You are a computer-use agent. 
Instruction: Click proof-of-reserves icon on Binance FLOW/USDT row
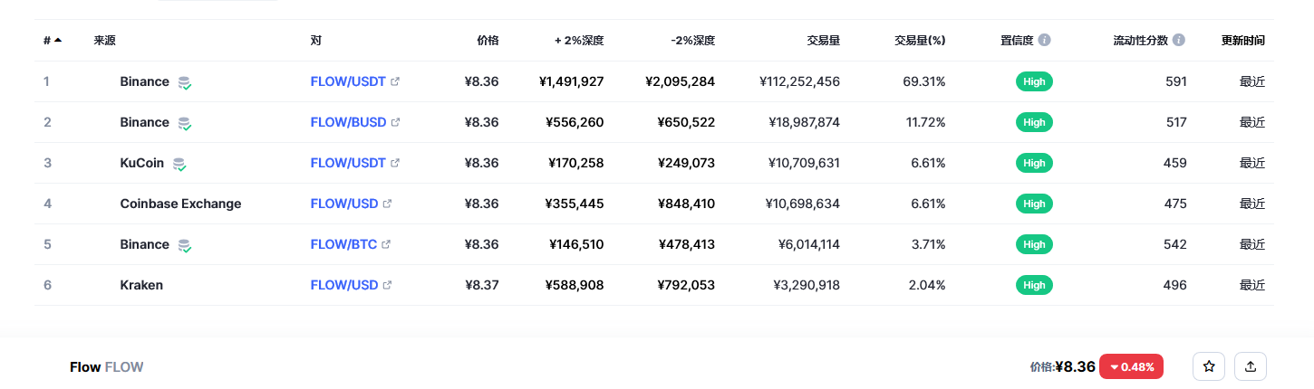coord(185,82)
